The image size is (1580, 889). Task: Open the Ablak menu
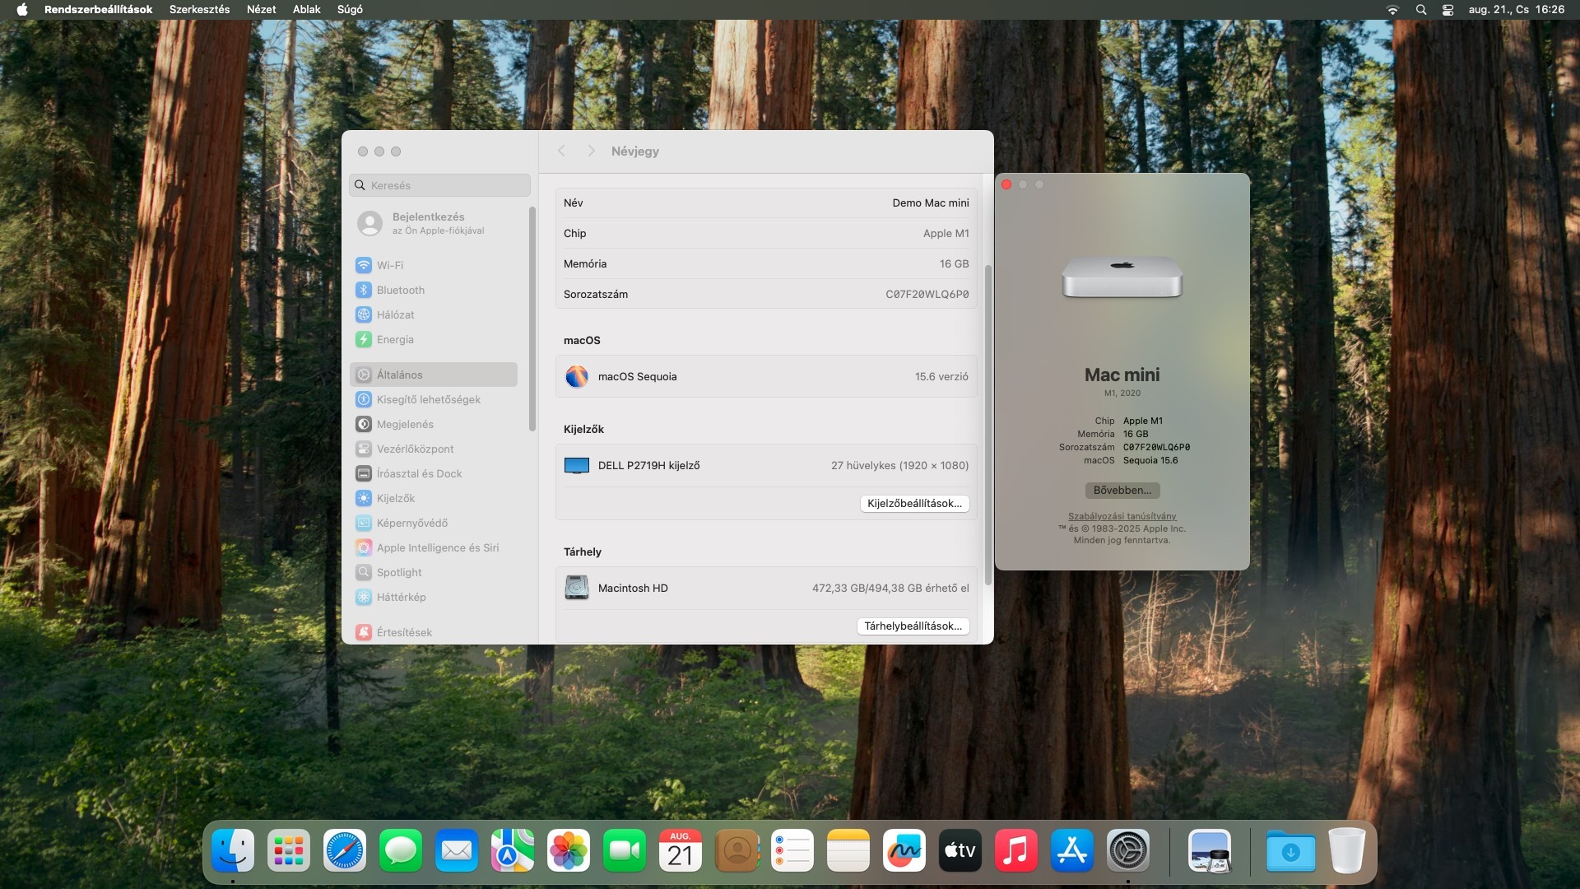click(x=306, y=9)
